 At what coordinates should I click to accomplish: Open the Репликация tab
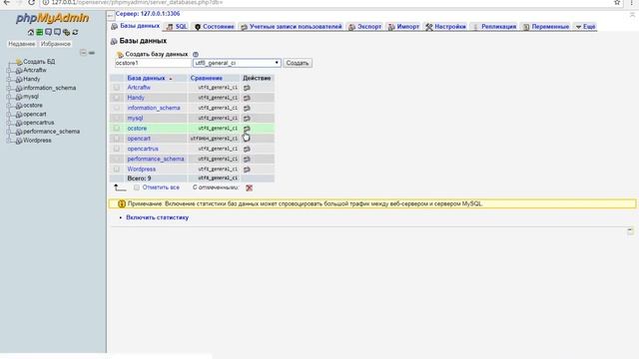pos(494,27)
